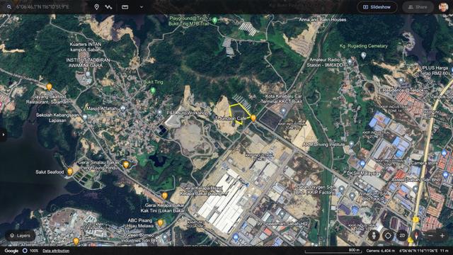The height and width of the screenshot is (255, 453).
Task: Click the Bukit Ting green trail marker
Action: click(x=153, y=91)
